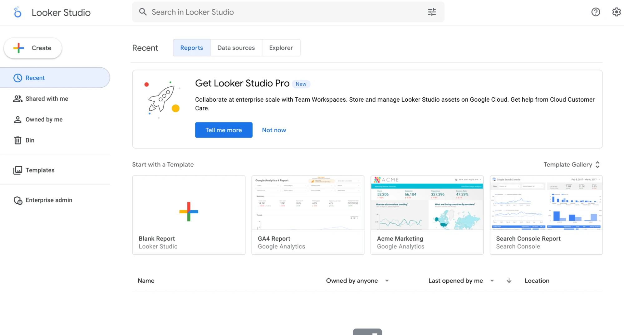Click the search magnifier icon
The image size is (624, 335).
(143, 12)
